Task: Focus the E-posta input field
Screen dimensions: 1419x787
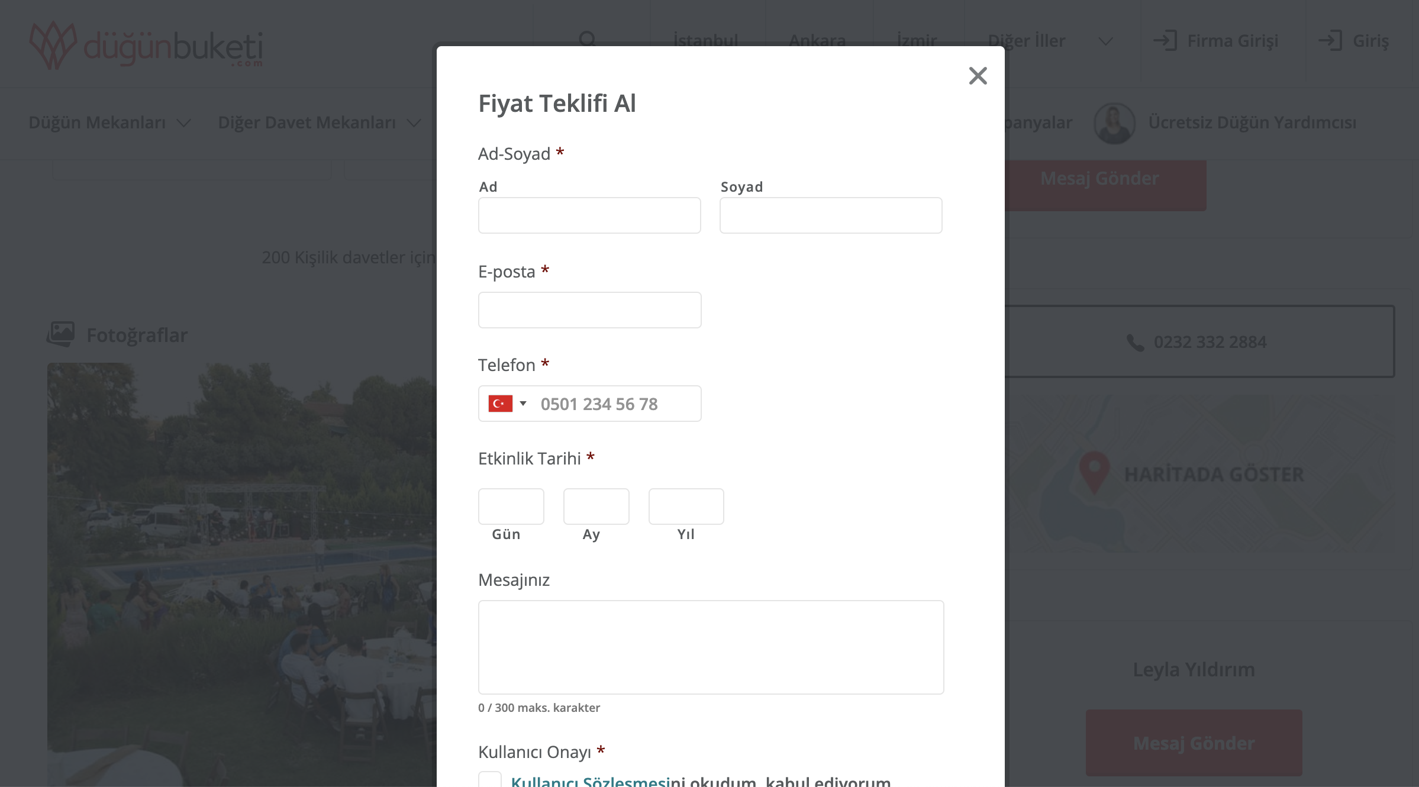Action: 589,310
